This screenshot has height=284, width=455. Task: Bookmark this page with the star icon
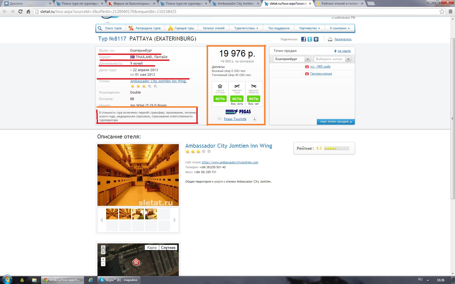tap(442, 11)
